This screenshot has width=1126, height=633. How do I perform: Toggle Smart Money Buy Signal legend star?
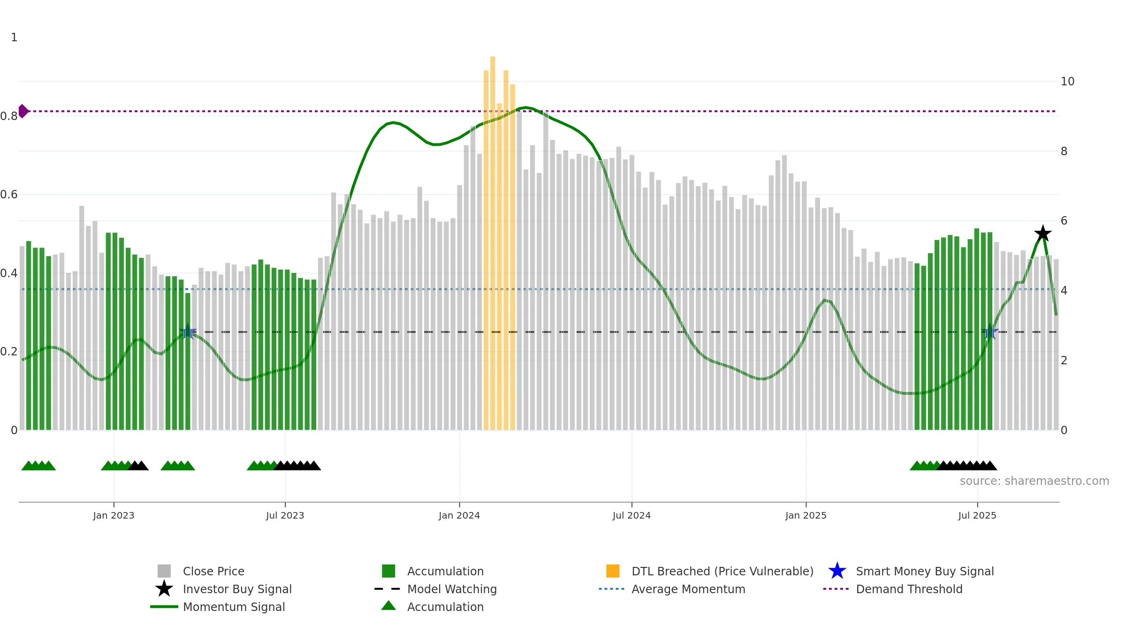pos(837,571)
